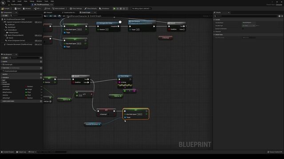Collapse the CameraBoom component node
Screen dimensions: 284x159
coord(4,30)
